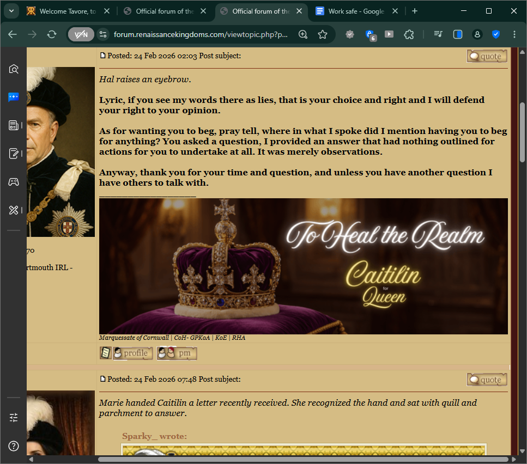This screenshot has width=527, height=464.
Task: Close the Welcome Tavore tab
Action: [106, 11]
